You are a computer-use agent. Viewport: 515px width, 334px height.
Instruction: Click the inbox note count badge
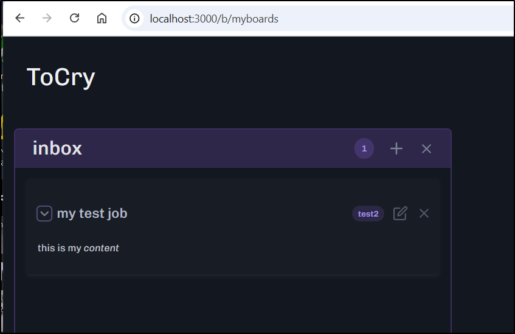coord(364,148)
